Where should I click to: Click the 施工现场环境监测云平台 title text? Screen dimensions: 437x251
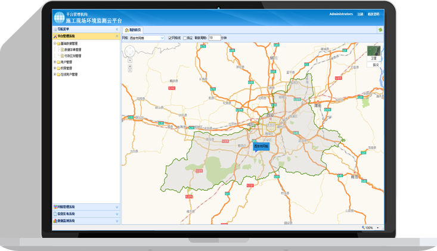point(94,21)
